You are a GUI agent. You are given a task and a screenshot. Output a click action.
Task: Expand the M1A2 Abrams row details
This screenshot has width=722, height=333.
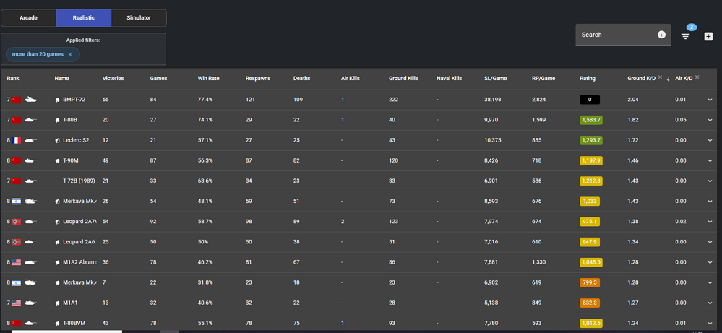[x=710, y=263]
